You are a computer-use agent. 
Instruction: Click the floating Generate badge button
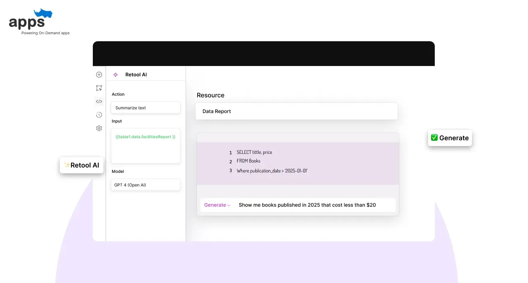(x=450, y=138)
